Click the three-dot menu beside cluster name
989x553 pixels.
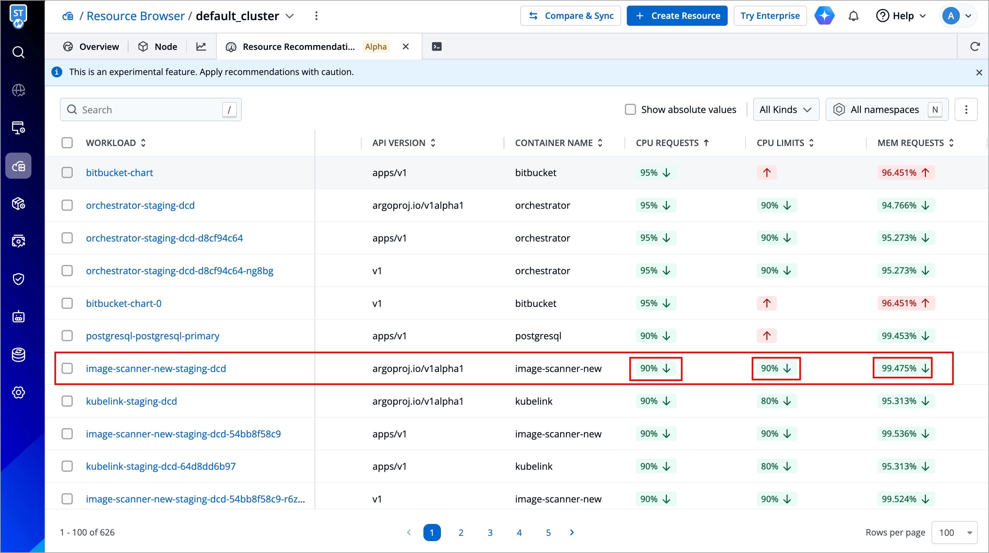pyautogui.click(x=316, y=16)
